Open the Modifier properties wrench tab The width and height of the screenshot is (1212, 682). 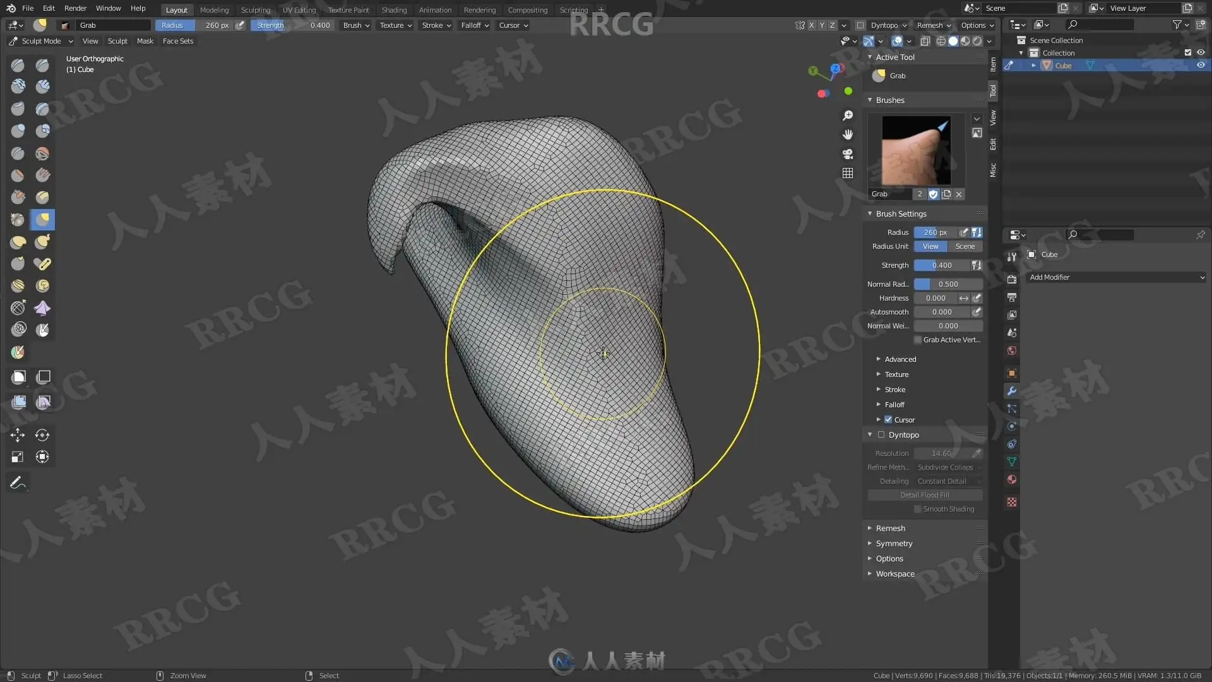(1012, 391)
